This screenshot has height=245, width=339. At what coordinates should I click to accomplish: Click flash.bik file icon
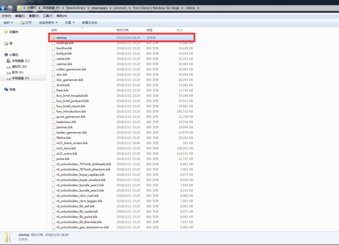(53, 90)
